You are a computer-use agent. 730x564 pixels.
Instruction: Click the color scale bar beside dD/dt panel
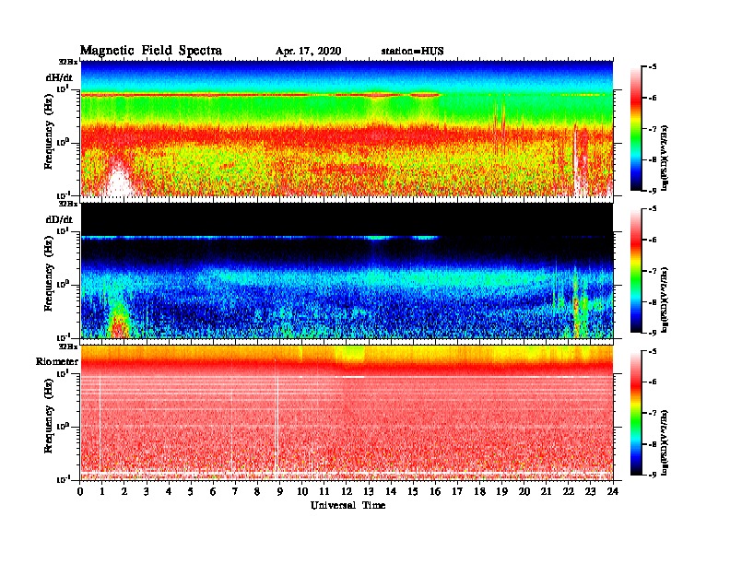click(636, 270)
